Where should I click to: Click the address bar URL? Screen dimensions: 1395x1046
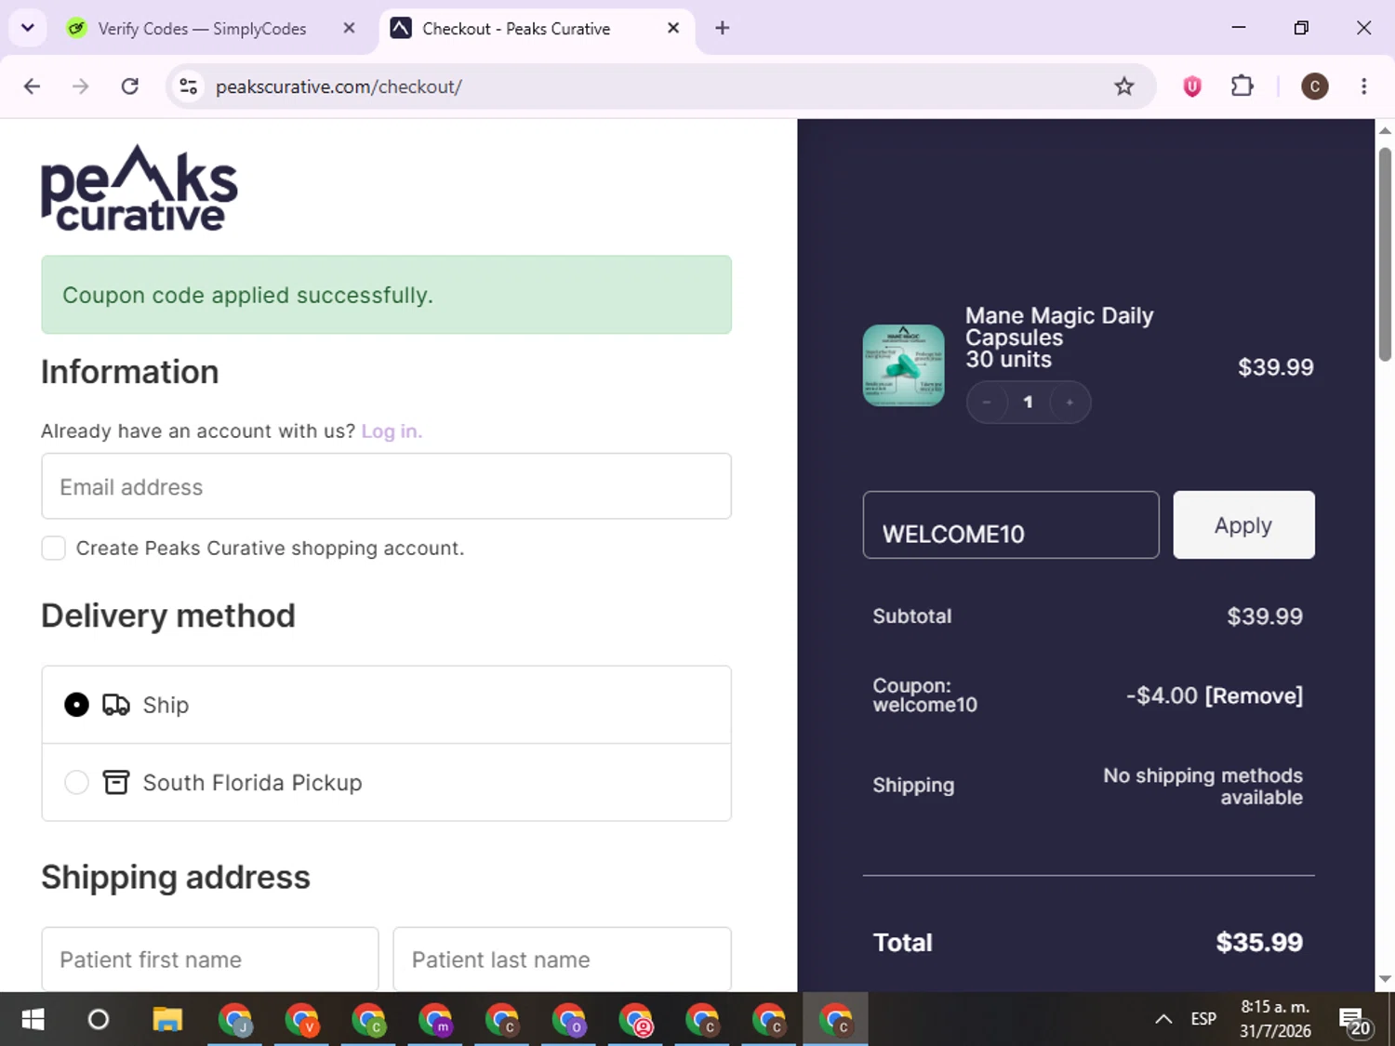(339, 86)
